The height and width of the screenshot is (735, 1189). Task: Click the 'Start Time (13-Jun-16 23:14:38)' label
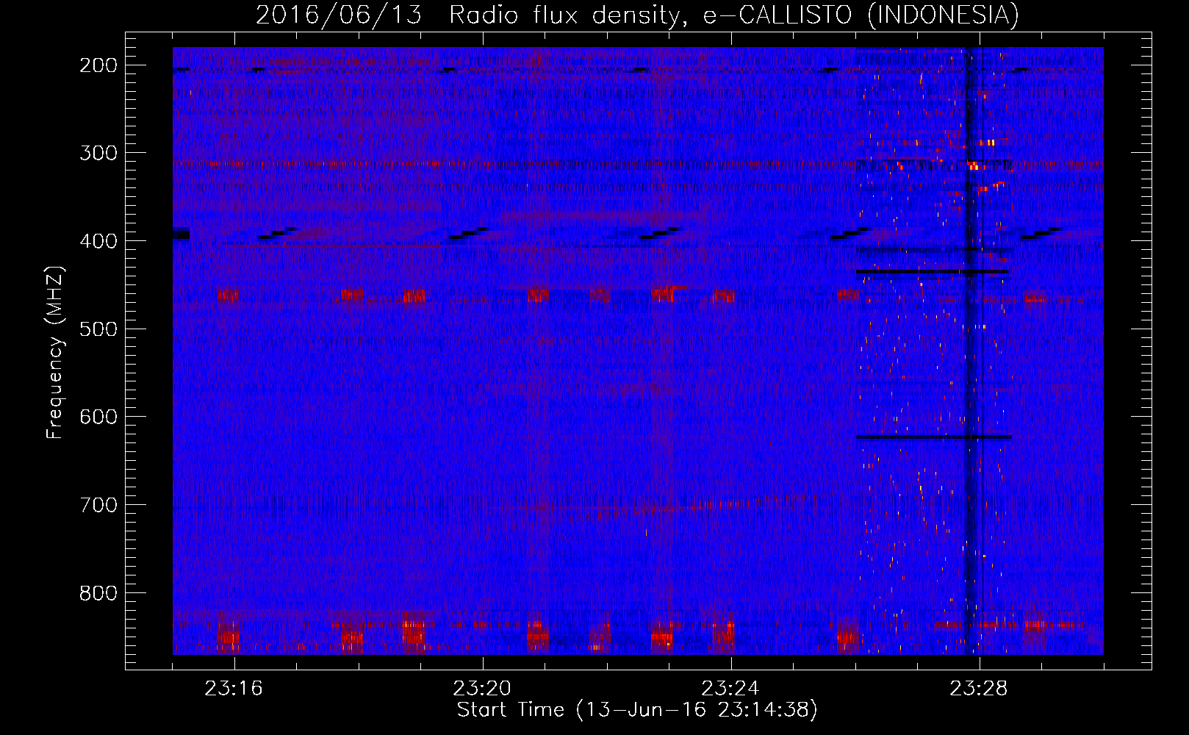(637, 710)
